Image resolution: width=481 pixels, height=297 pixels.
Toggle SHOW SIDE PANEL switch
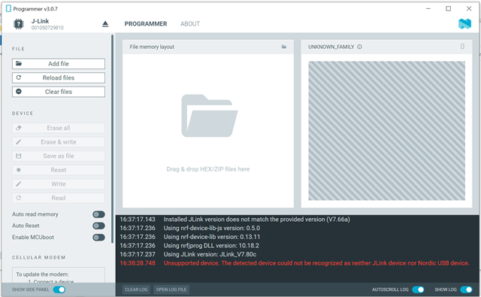tap(59, 289)
